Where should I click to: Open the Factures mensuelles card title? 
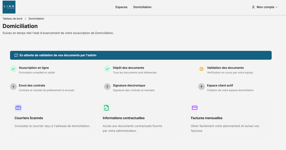207,118
